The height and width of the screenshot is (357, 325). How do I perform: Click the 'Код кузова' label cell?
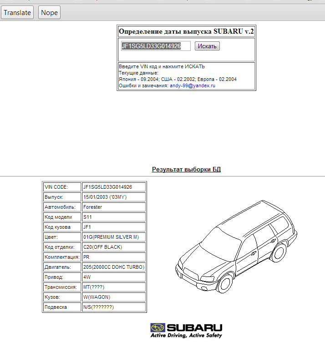(62, 227)
